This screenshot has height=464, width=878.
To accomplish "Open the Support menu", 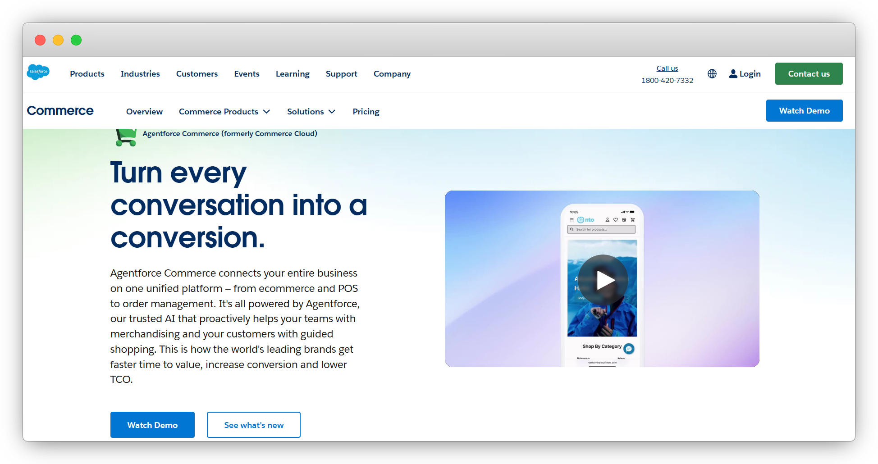I will pos(341,73).
